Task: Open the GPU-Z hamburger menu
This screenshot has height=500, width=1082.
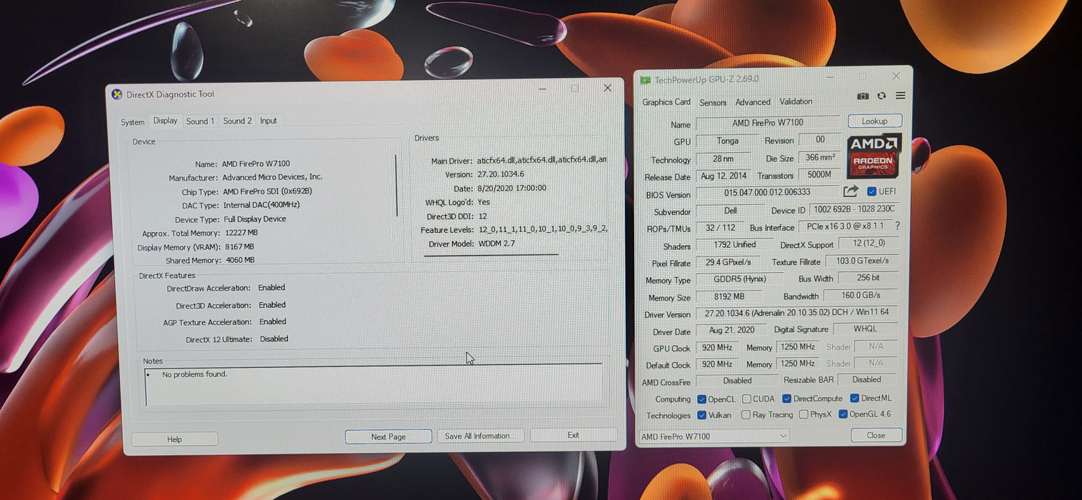Action: tap(900, 96)
